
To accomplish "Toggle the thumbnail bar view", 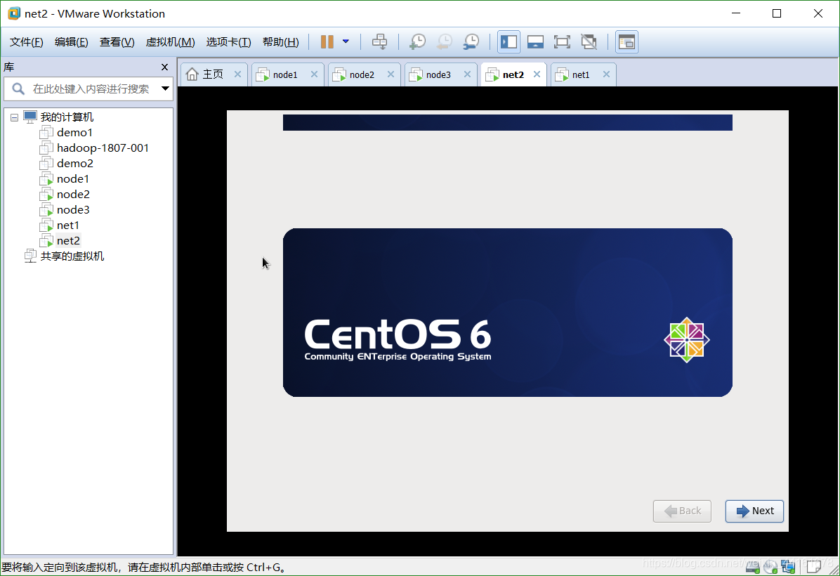I will (x=536, y=41).
